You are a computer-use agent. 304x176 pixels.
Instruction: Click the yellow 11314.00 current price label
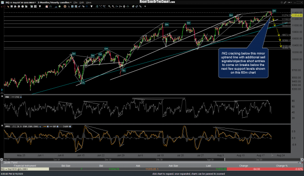point(297,15)
